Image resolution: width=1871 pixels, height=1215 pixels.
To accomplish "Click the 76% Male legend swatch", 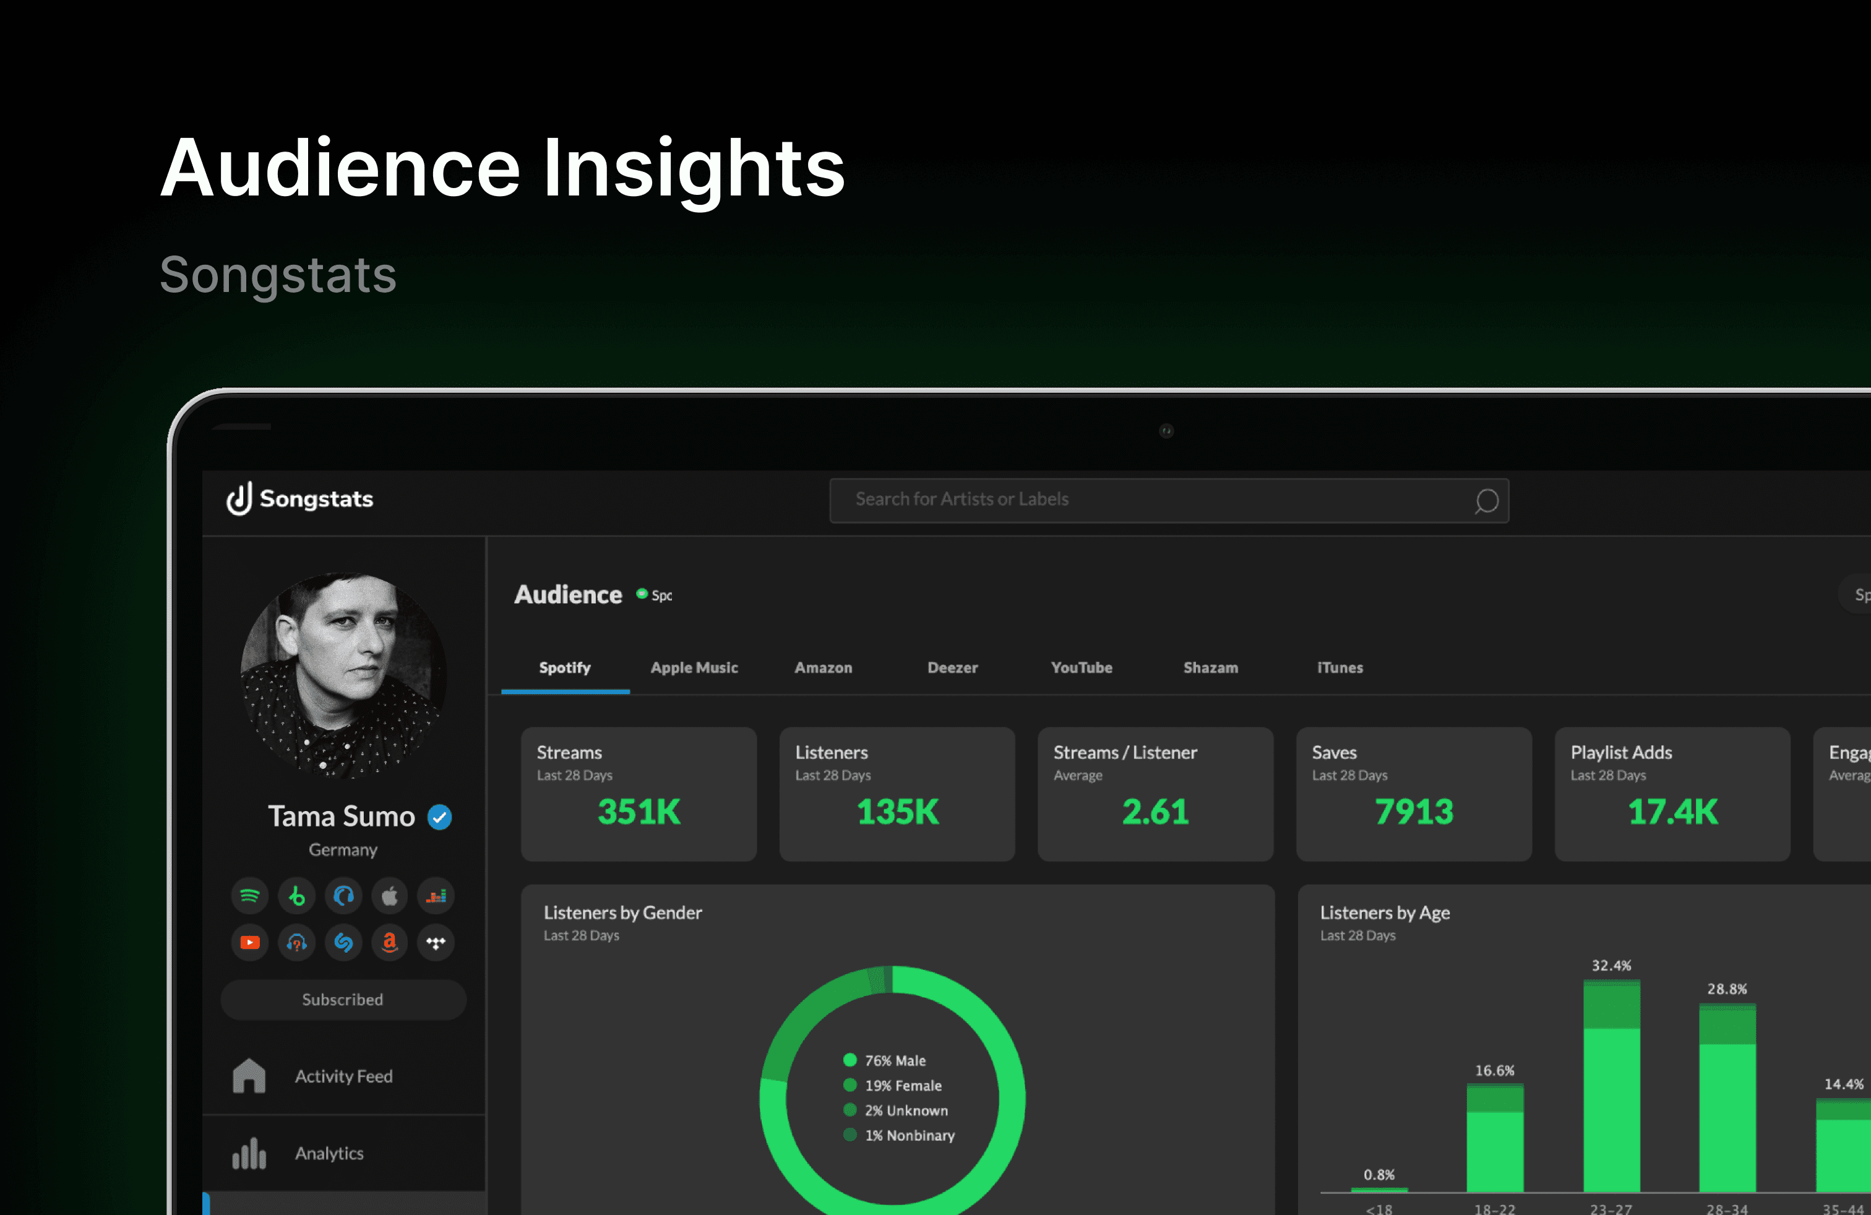I will tap(849, 1060).
